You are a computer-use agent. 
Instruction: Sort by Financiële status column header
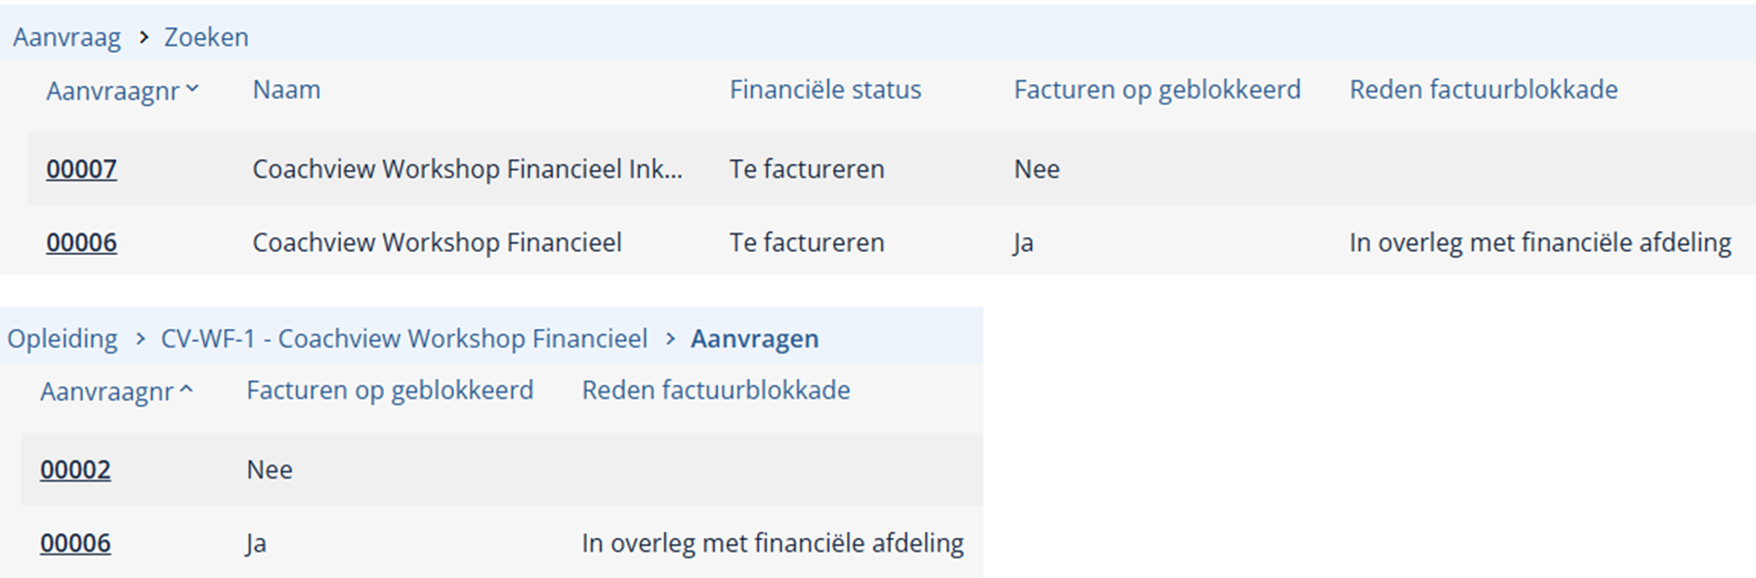[825, 90]
